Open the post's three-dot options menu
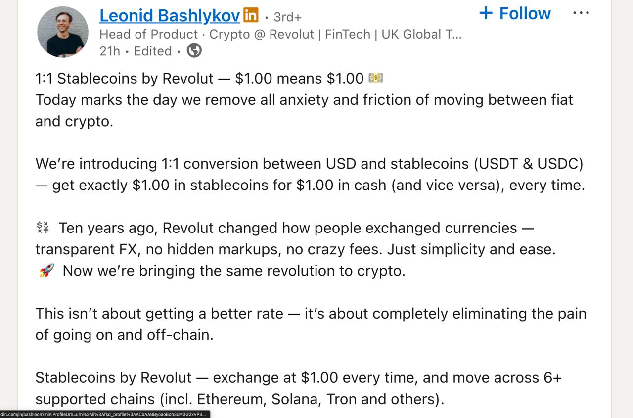 pyautogui.click(x=581, y=13)
